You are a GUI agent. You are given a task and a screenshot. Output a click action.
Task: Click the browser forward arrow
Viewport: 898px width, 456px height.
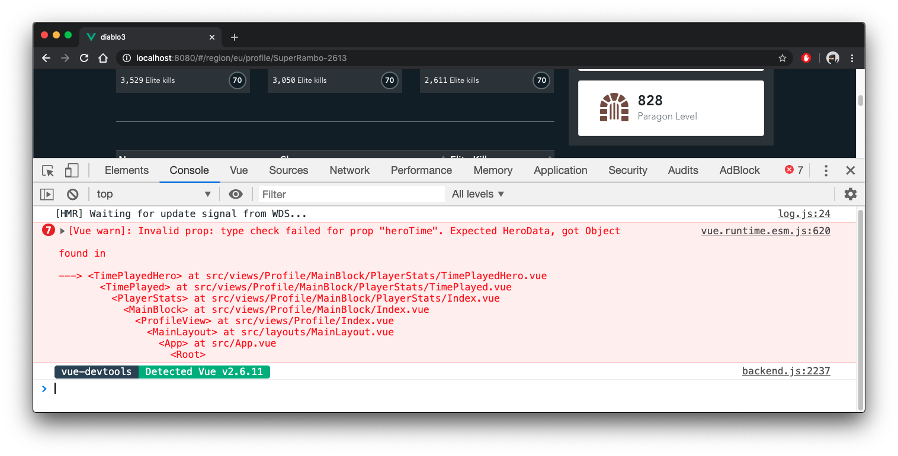tap(65, 58)
